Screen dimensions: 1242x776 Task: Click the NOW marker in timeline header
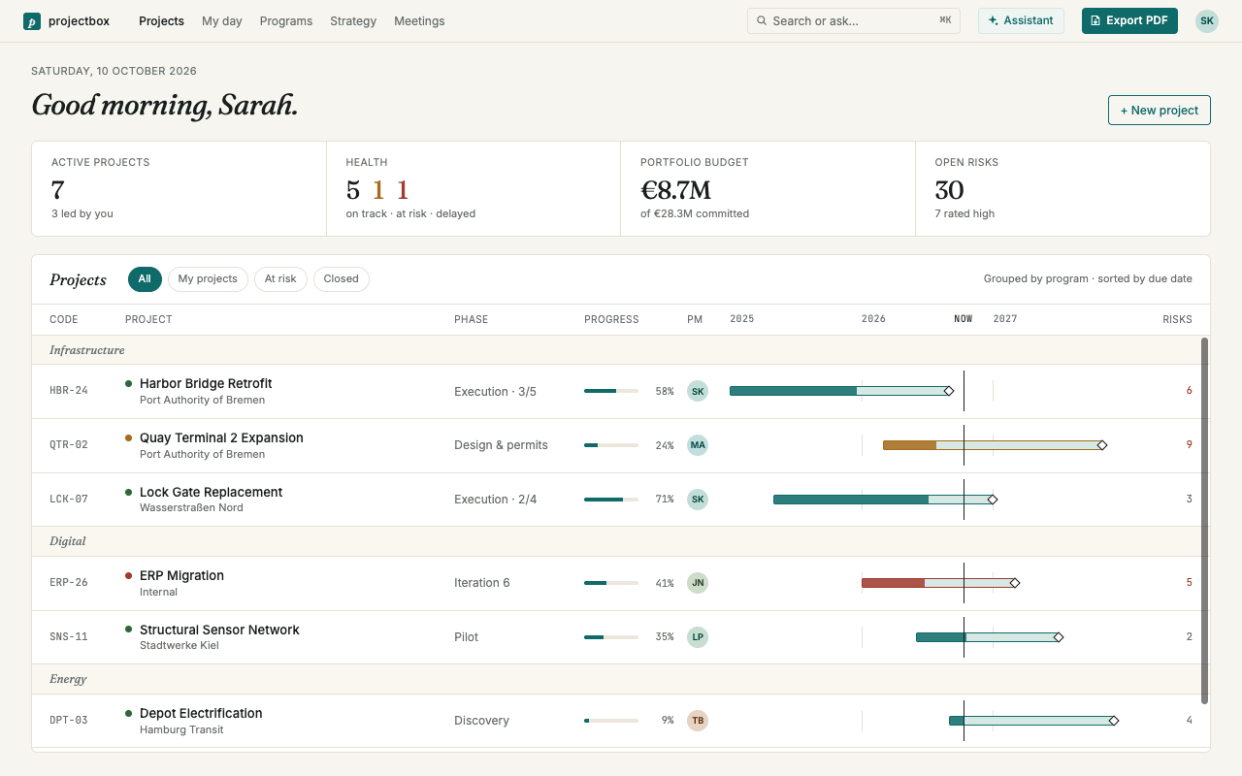964,319
